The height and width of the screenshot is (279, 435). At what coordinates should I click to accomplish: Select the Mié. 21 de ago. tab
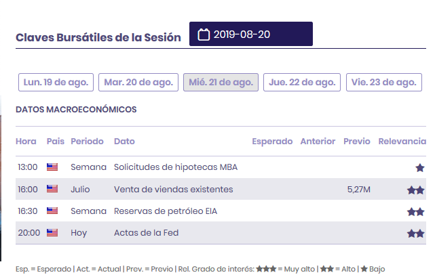point(221,83)
